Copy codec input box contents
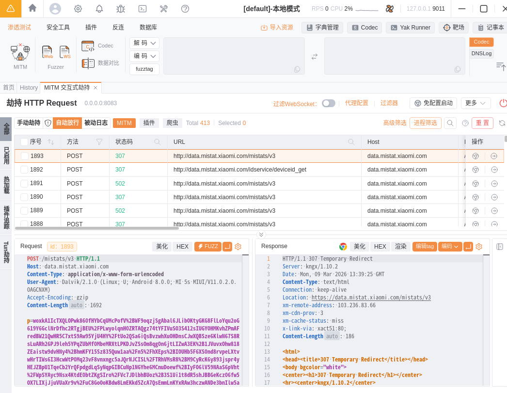The image size is (507, 393). [297, 69]
